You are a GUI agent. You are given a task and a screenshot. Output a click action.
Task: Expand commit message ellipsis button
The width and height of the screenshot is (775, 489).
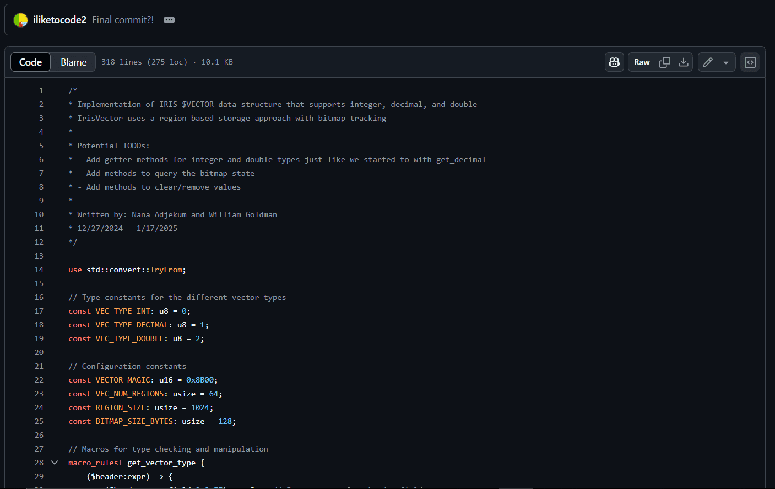[169, 20]
